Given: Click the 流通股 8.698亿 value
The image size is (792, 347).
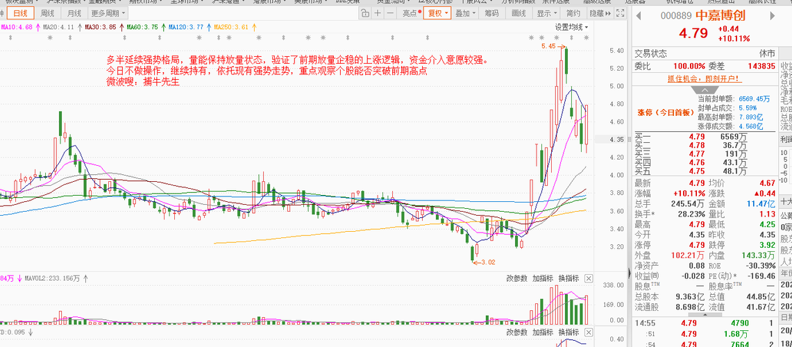Looking at the screenshot, I should click(x=689, y=307).
